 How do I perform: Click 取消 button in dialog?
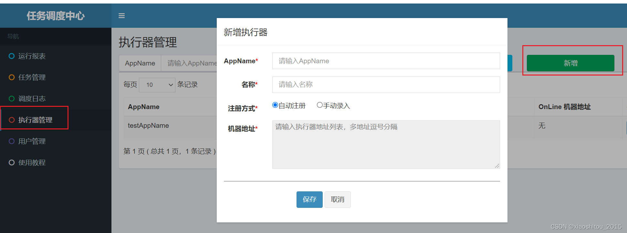tap(338, 199)
